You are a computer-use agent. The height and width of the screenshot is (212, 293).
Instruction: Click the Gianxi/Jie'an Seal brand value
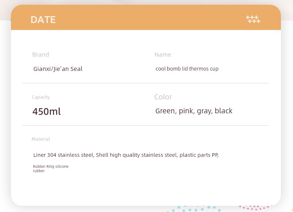(58, 69)
